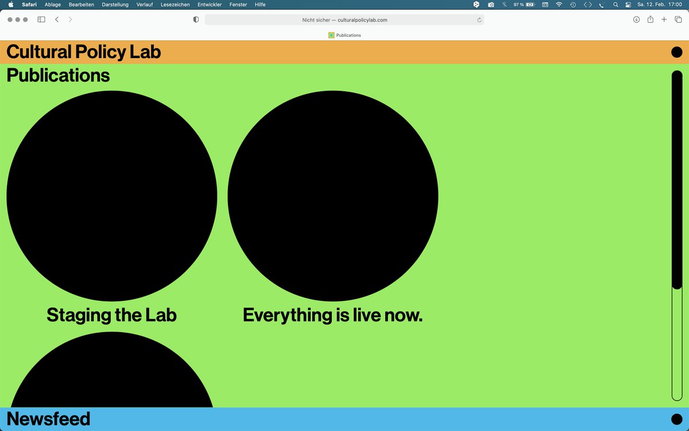
Task: Click the black thumb of page scrollbar
Action: click(x=677, y=179)
